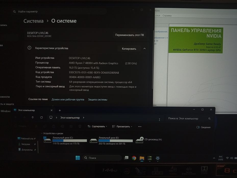The height and width of the screenshot is (178, 237).
Task: Click the capacity bar of disk C:
Action: 70,141
